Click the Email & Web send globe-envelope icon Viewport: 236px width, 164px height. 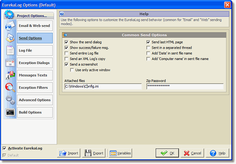(10, 26)
